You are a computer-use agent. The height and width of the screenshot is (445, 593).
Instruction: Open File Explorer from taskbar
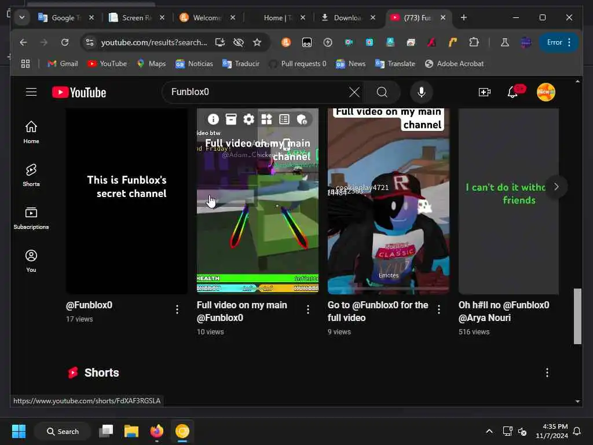coord(131,431)
